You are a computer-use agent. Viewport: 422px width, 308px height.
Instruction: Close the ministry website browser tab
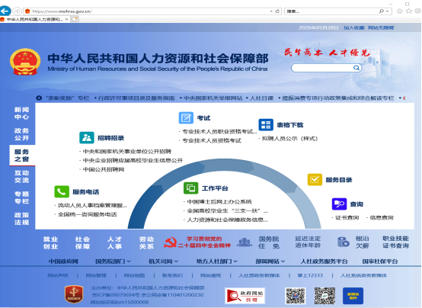pos(66,19)
